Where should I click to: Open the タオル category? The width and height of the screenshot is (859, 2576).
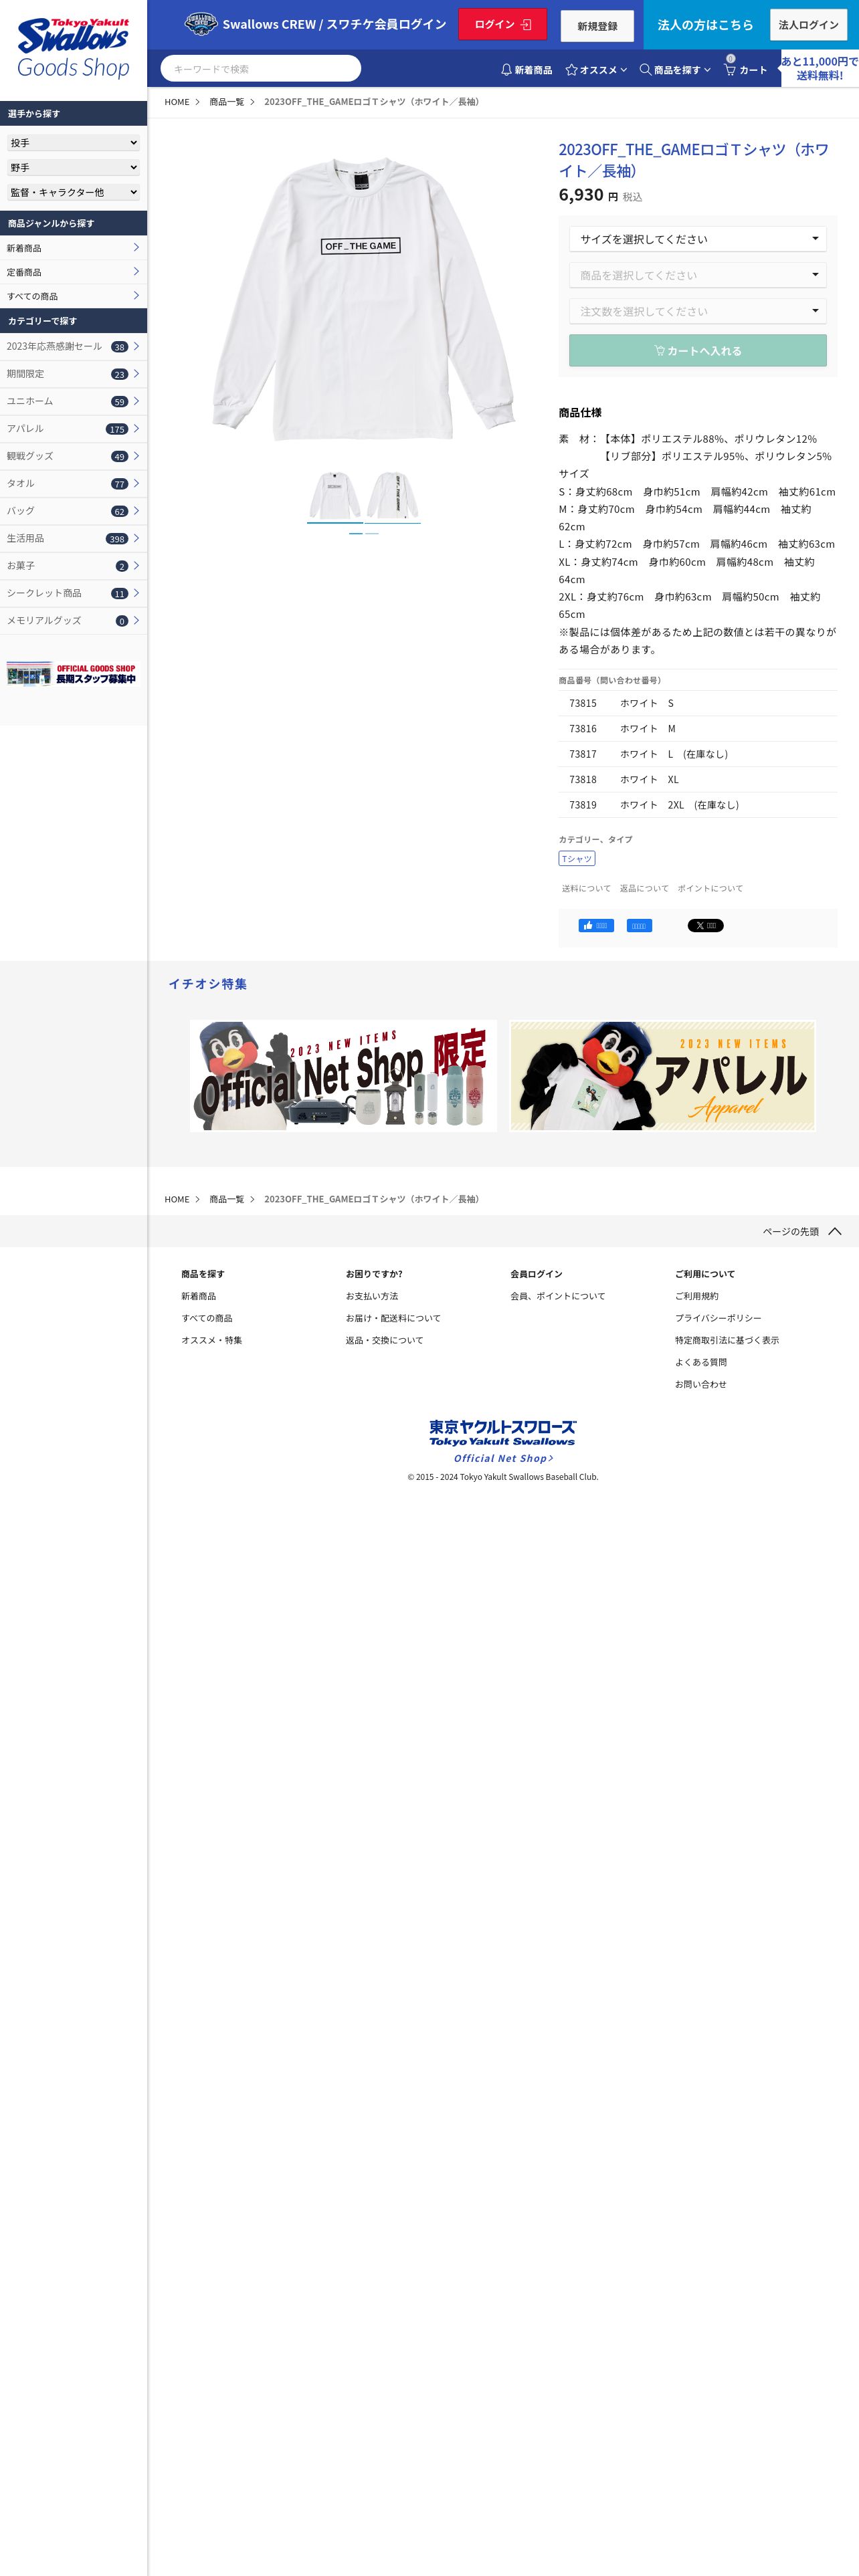[73, 484]
